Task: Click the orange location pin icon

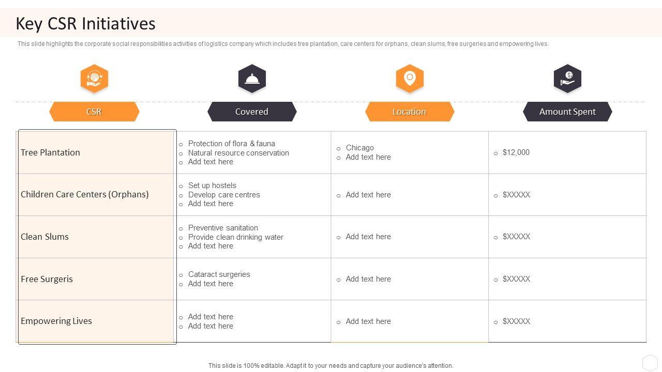Action: click(410, 79)
